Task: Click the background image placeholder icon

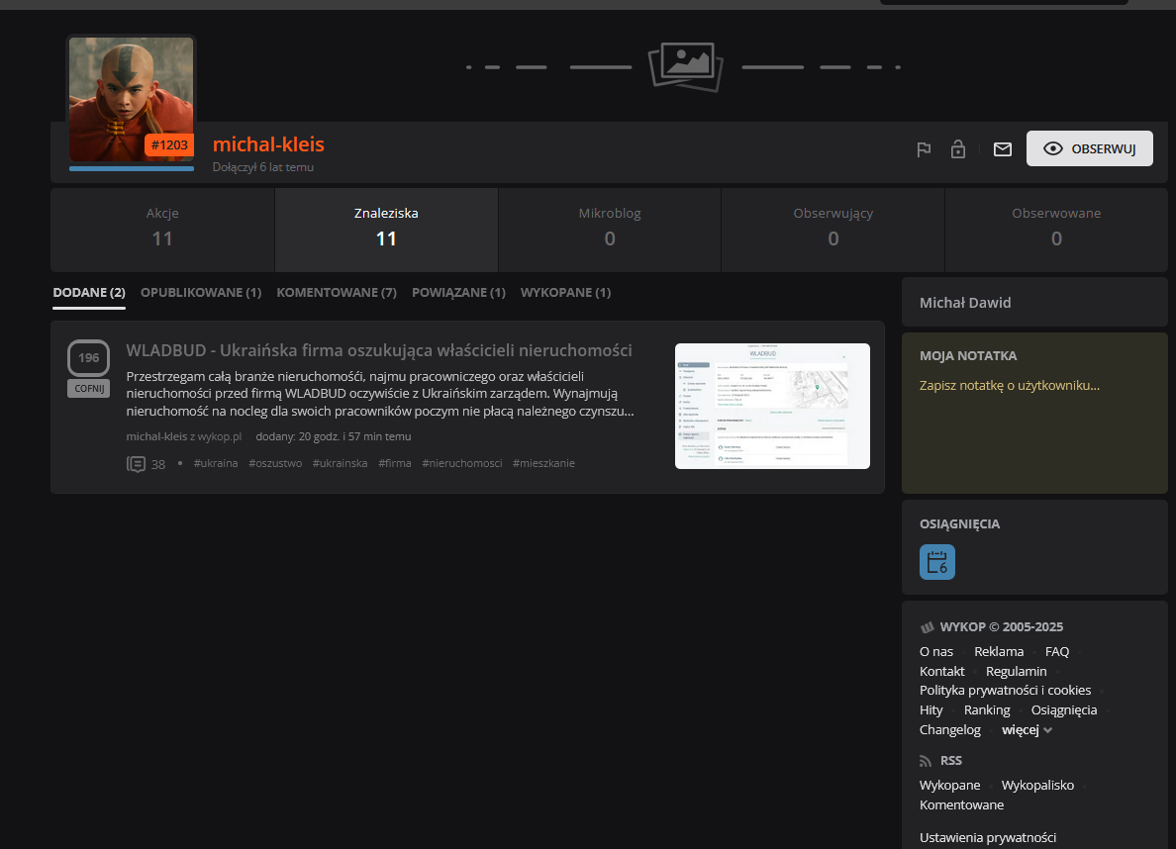Action: [x=683, y=66]
